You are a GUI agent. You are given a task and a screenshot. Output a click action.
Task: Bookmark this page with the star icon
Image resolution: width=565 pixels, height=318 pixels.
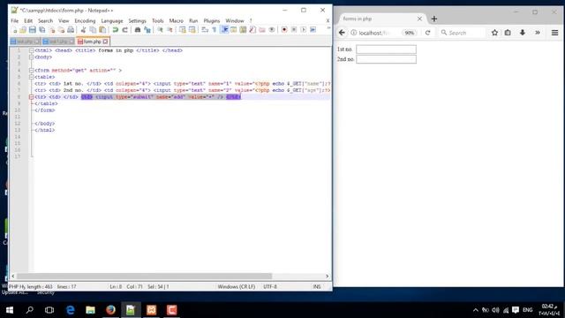(x=494, y=33)
